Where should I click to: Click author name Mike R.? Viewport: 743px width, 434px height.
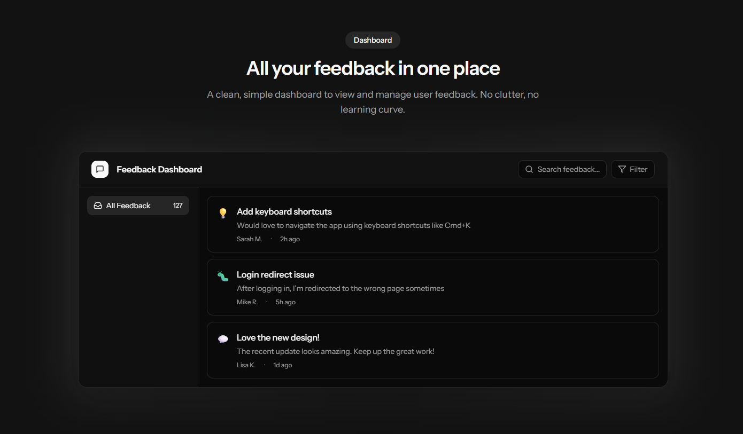247,302
